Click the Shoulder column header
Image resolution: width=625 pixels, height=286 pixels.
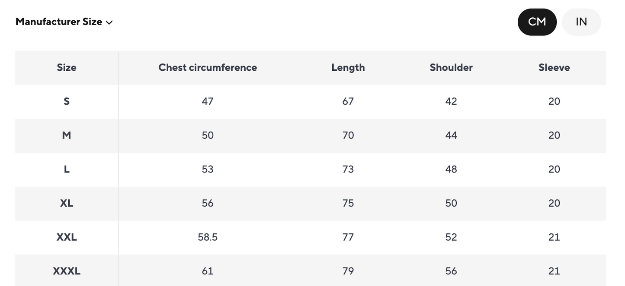[451, 68]
